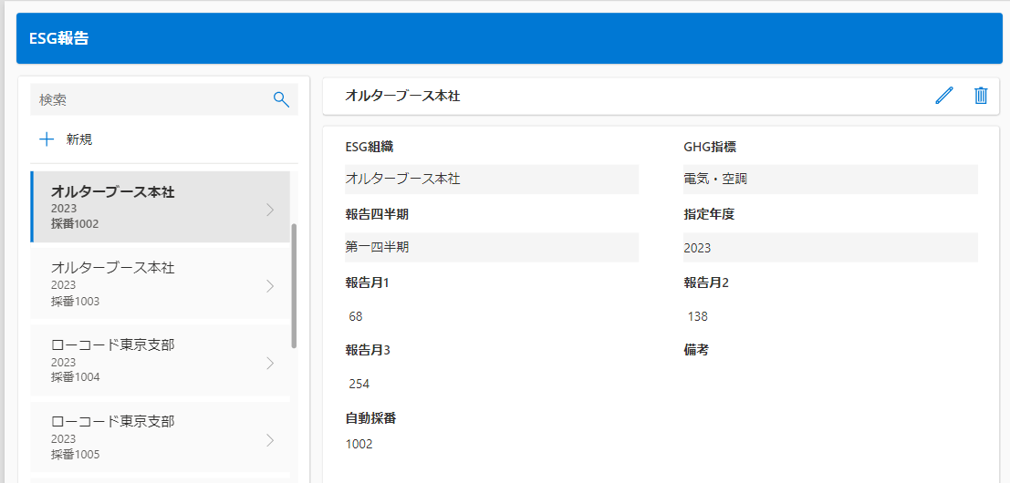1010x483 pixels.
Task: Select the オルターブース本社 採番1002 list item
Action: (161, 207)
